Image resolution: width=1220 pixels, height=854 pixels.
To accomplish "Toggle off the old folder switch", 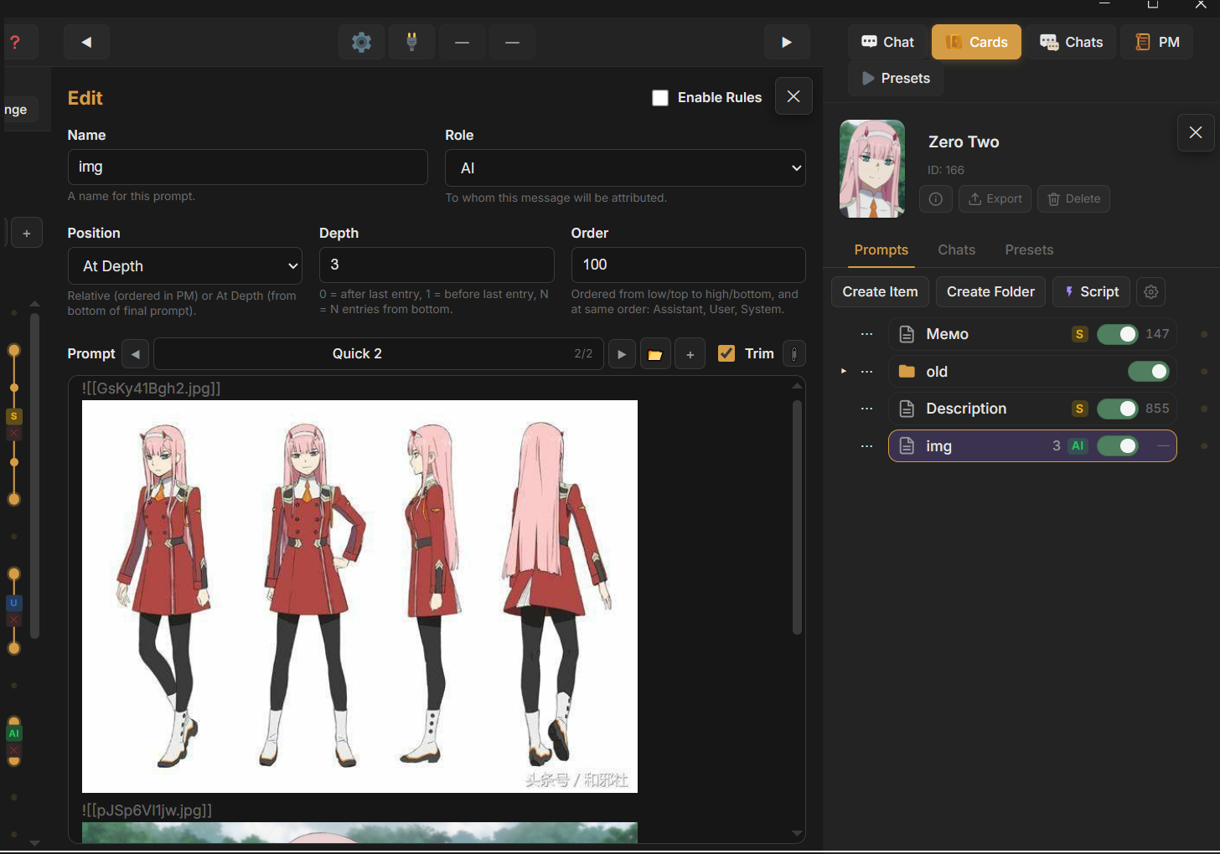I will coord(1149,372).
